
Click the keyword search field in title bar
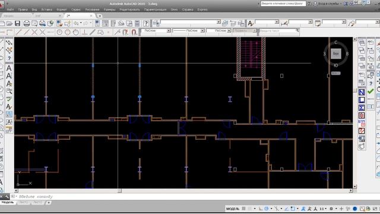pyautogui.click(x=283, y=4)
